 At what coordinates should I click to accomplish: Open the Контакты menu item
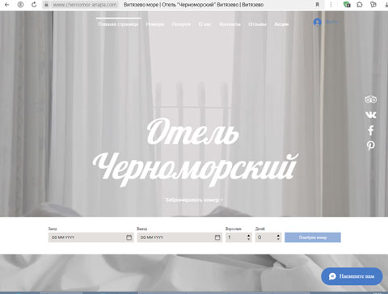tap(230, 24)
